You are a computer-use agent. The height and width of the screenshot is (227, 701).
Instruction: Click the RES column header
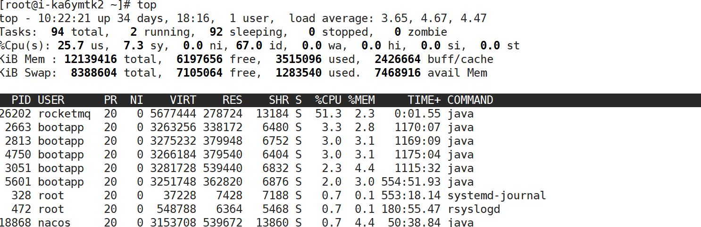(x=233, y=100)
